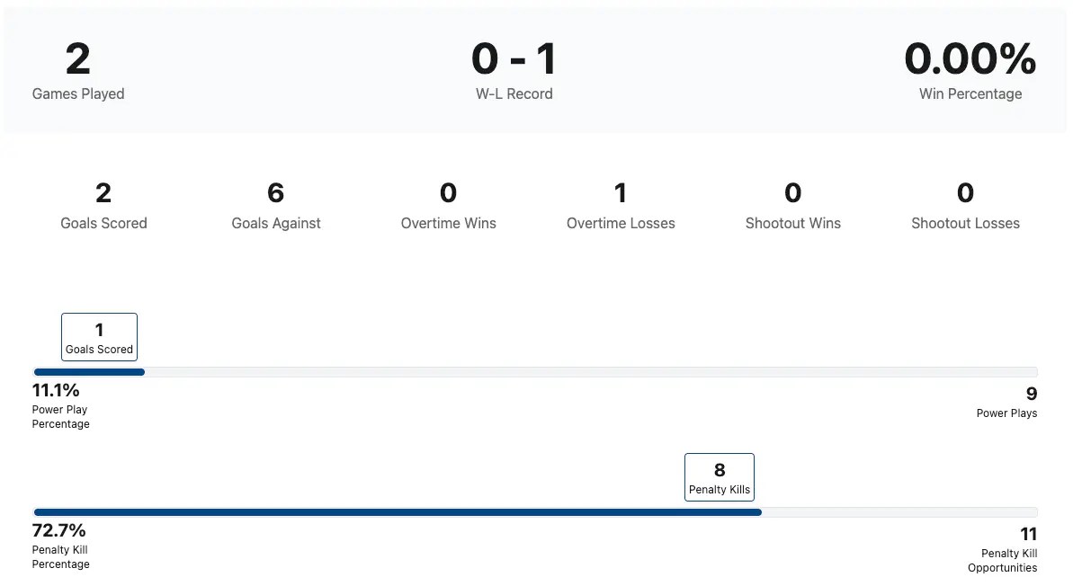This screenshot has width=1073, height=586.
Task: Click the filled blue penalty kill bar
Action: pos(397,512)
